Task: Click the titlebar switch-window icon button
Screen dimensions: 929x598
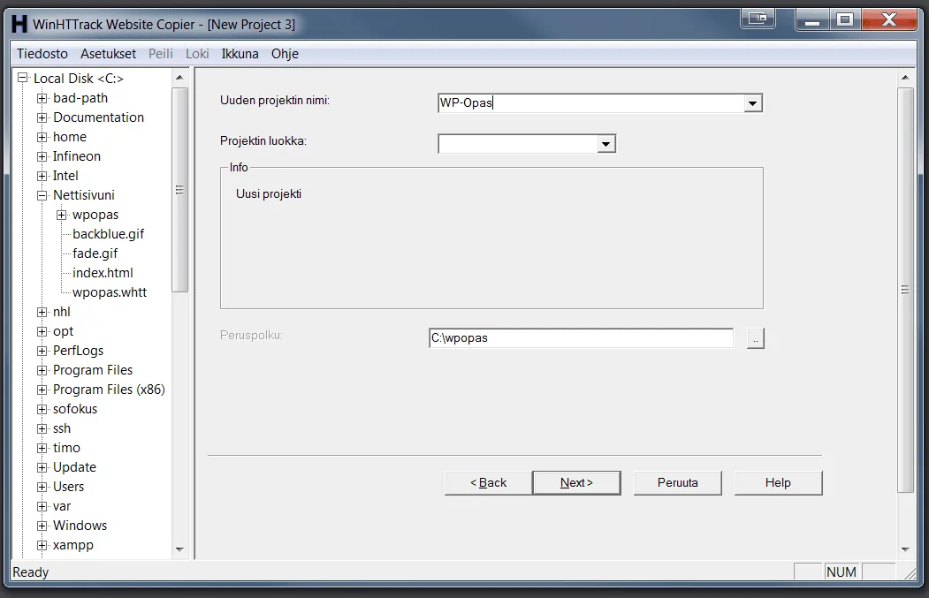Action: pos(758,19)
